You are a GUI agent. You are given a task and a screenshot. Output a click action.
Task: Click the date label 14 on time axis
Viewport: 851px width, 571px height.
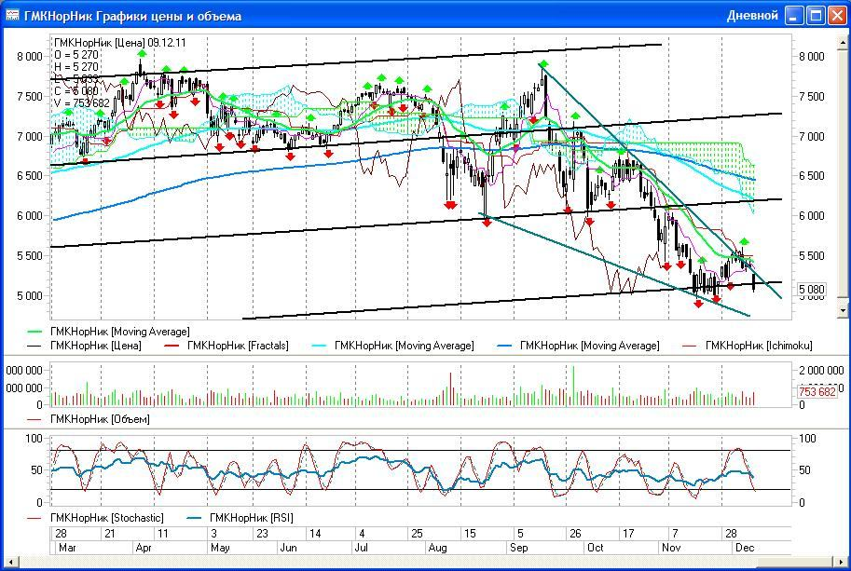tap(315, 534)
